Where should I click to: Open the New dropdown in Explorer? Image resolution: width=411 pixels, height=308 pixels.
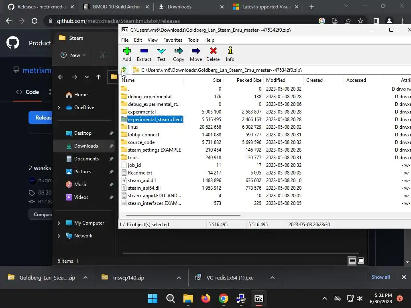[x=73, y=55]
